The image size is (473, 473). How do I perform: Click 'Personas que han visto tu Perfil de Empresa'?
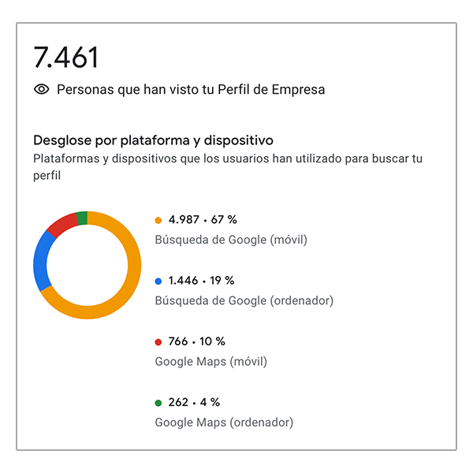[191, 90]
